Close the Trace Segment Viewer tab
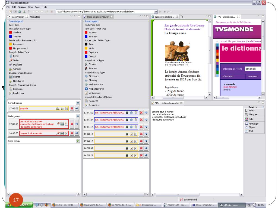Image resolution: width=278 pixels, height=208 pixels. tap(111, 17)
